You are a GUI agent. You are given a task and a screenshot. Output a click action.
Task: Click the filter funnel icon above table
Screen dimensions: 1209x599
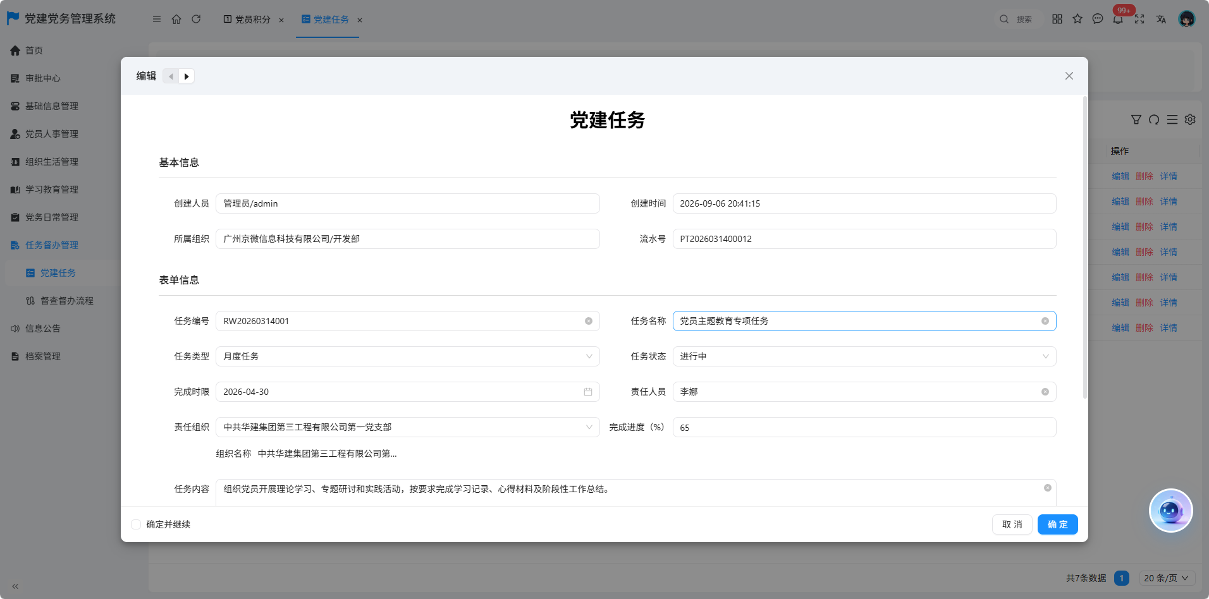click(1136, 119)
